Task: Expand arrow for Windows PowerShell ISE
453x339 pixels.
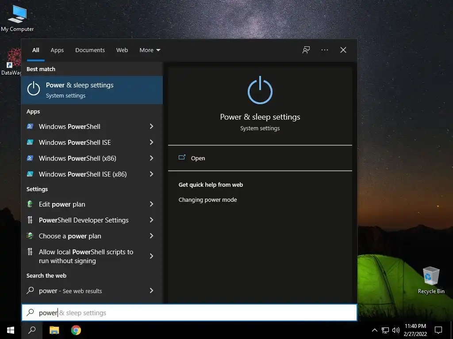Action: [x=151, y=142]
